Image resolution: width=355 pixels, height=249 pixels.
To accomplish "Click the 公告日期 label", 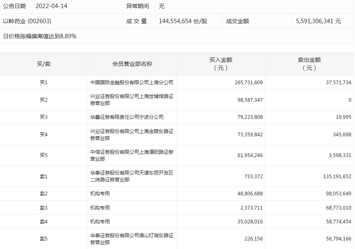I will (14, 6).
